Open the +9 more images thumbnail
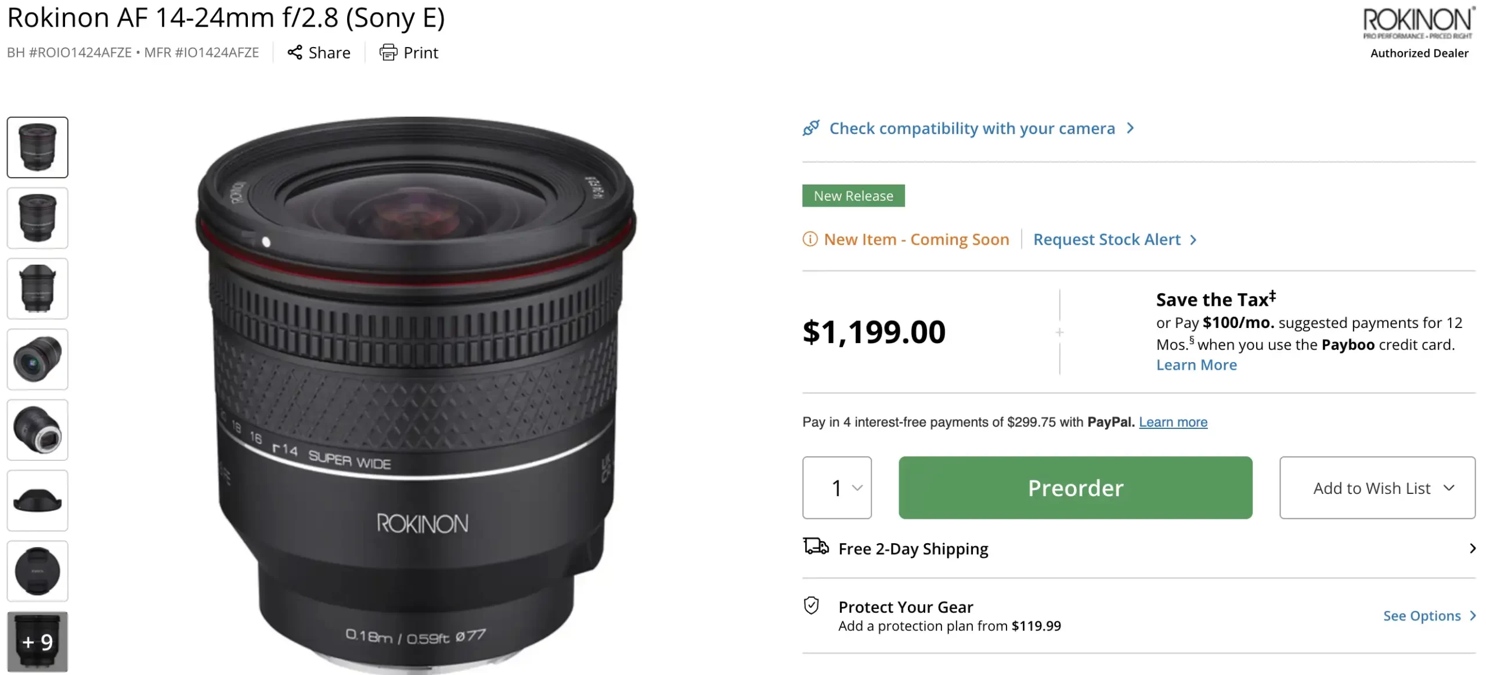Image resolution: width=1486 pixels, height=675 pixels. point(38,641)
